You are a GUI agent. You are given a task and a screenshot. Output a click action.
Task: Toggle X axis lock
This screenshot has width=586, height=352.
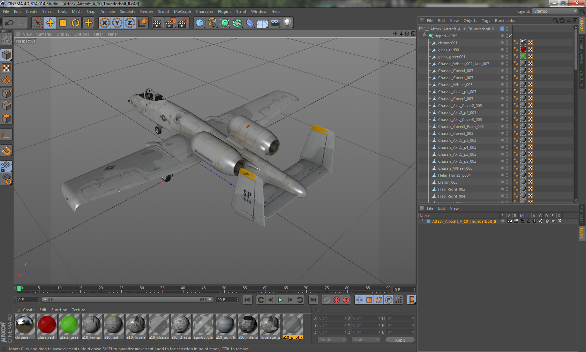105,23
